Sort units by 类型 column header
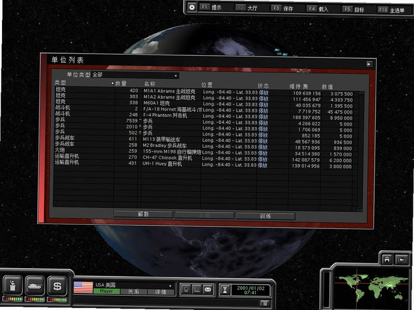The height and width of the screenshot is (310, 414). click(x=61, y=83)
